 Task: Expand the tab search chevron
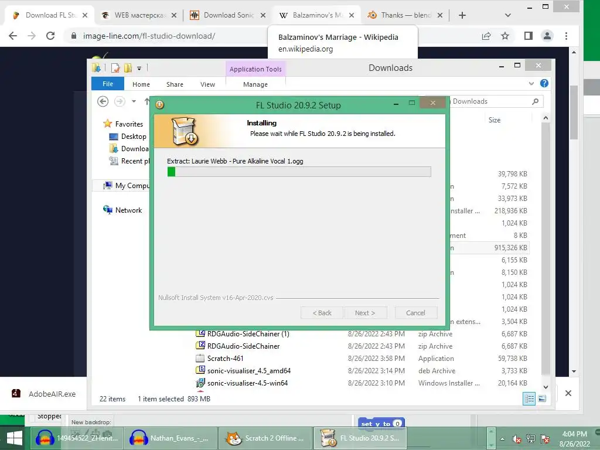[508, 15]
